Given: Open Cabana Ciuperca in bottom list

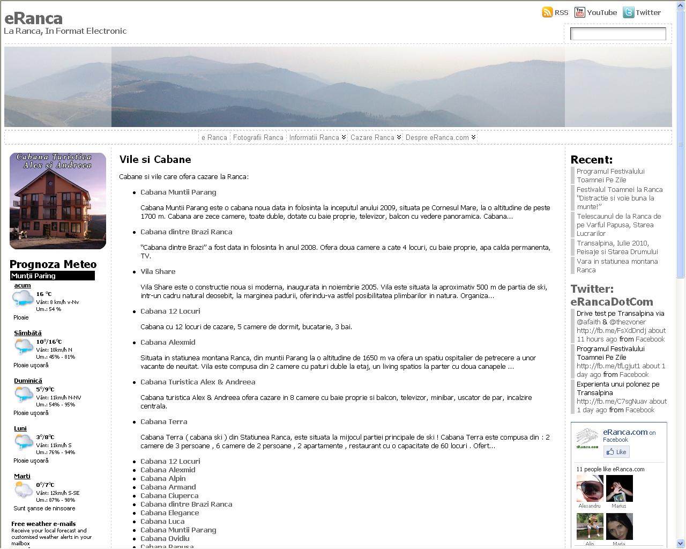Looking at the screenshot, I should click(169, 495).
